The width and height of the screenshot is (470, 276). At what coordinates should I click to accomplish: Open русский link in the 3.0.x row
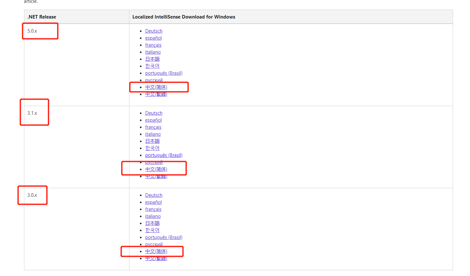pyautogui.click(x=154, y=244)
